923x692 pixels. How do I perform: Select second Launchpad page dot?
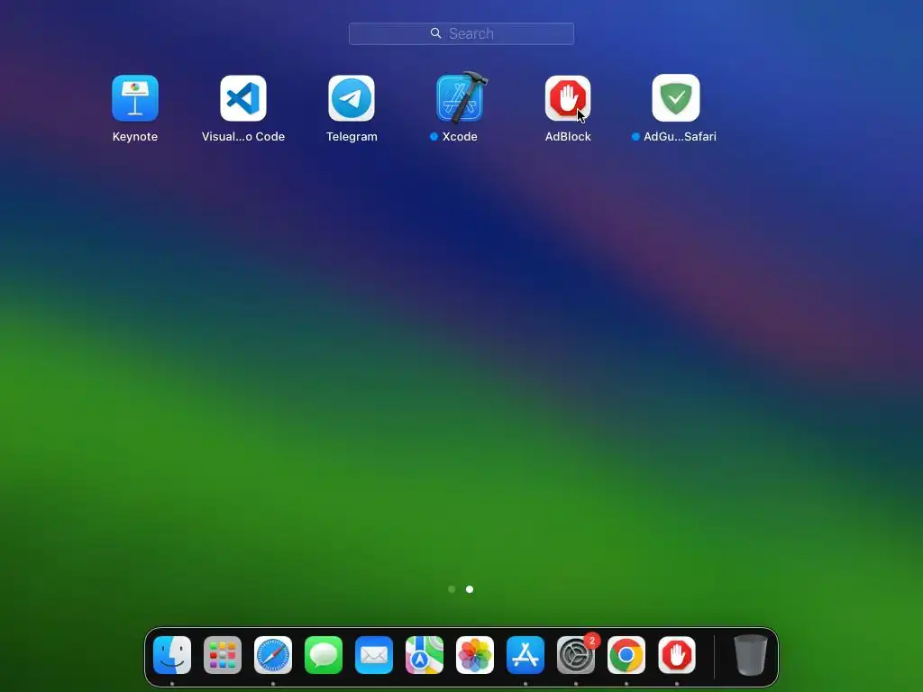(x=469, y=589)
